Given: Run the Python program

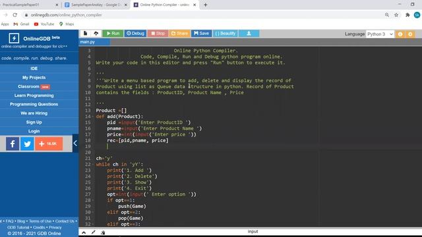Looking at the screenshot, I should [113, 34].
